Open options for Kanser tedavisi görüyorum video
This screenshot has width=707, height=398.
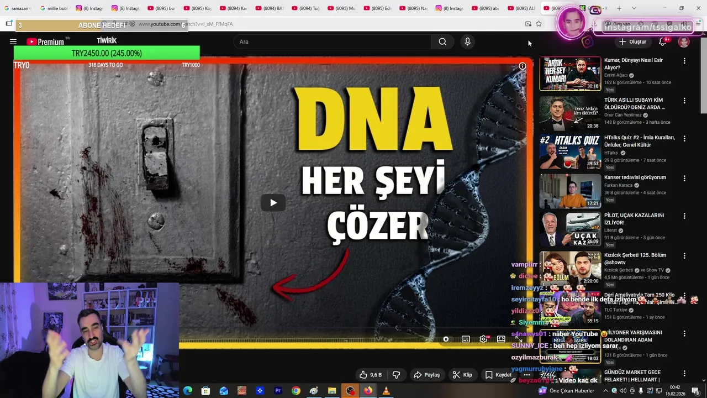[684, 179]
